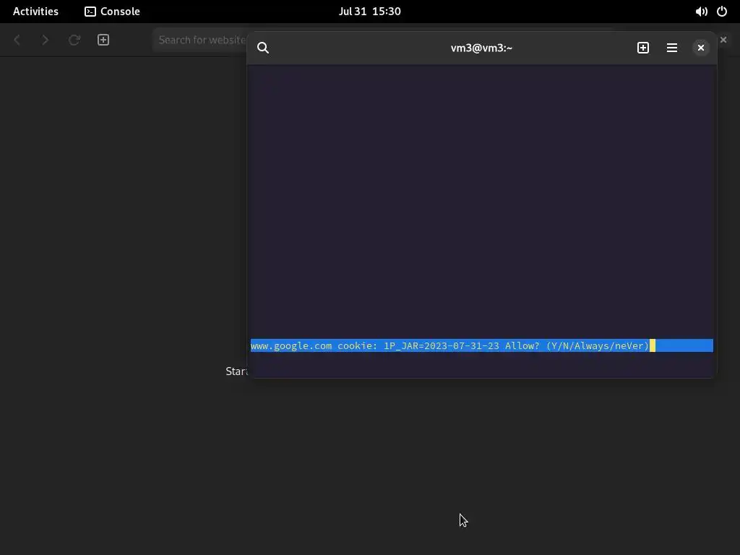
Task: Close the browser window behind Console
Action: coord(723,40)
